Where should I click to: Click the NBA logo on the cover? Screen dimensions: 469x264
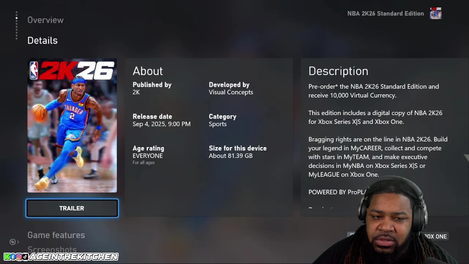(x=34, y=71)
